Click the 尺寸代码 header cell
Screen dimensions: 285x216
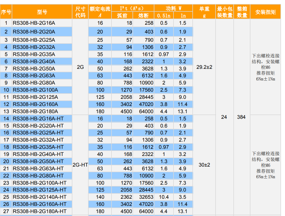coord(80,12)
